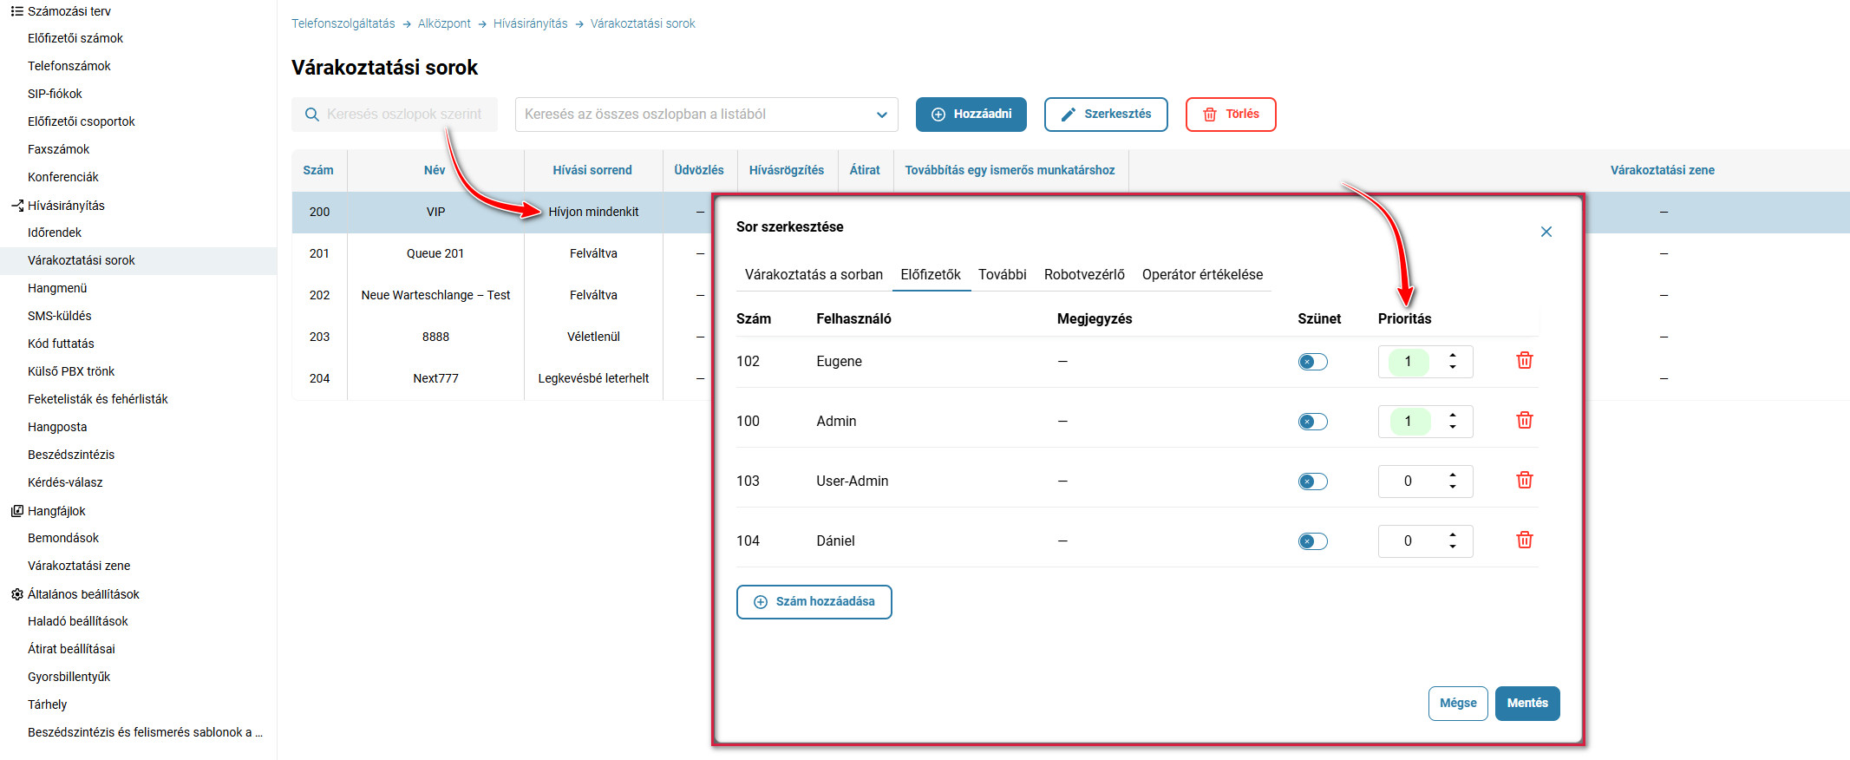Screen dimensions: 1850x760
Task: Open Bemondások in sidebar
Action: (63, 538)
